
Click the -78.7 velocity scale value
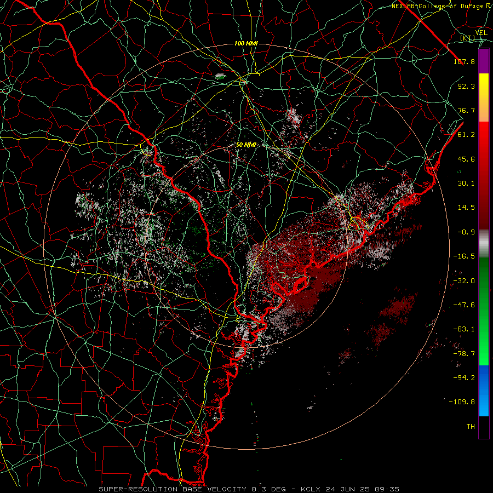coord(464,354)
